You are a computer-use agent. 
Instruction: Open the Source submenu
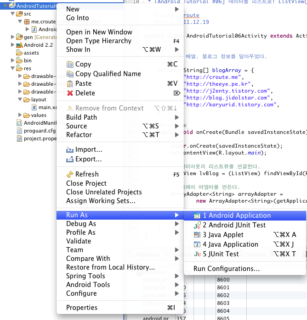tap(120, 126)
